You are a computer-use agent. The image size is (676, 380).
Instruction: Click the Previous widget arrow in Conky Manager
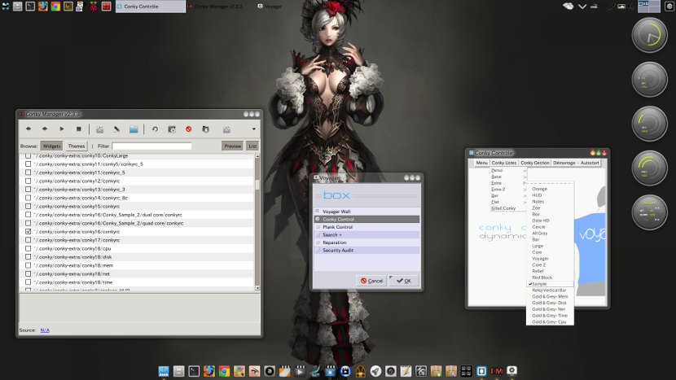click(29, 129)
